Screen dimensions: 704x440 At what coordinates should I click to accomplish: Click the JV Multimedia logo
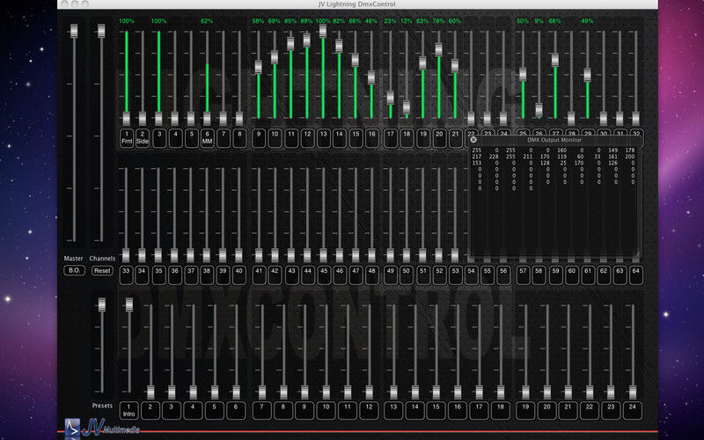pyautogui.click(x=102, y=428)
